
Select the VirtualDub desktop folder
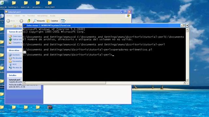pos(38,109)
